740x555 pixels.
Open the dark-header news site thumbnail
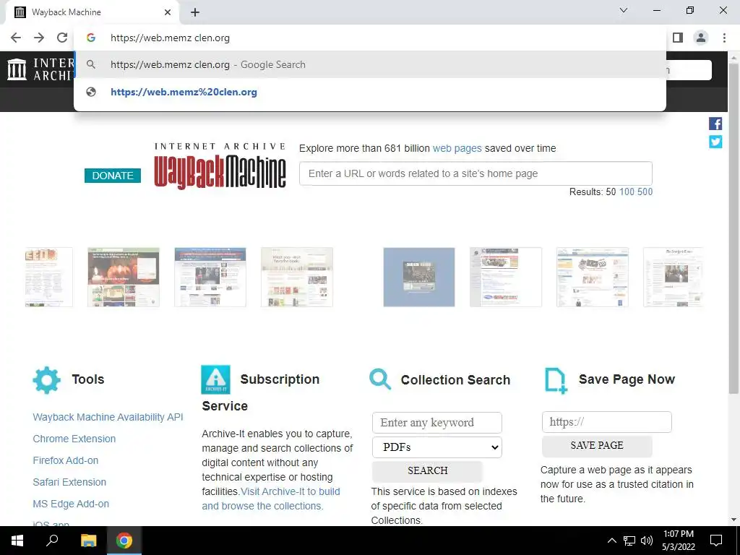(x=210, y=277)
